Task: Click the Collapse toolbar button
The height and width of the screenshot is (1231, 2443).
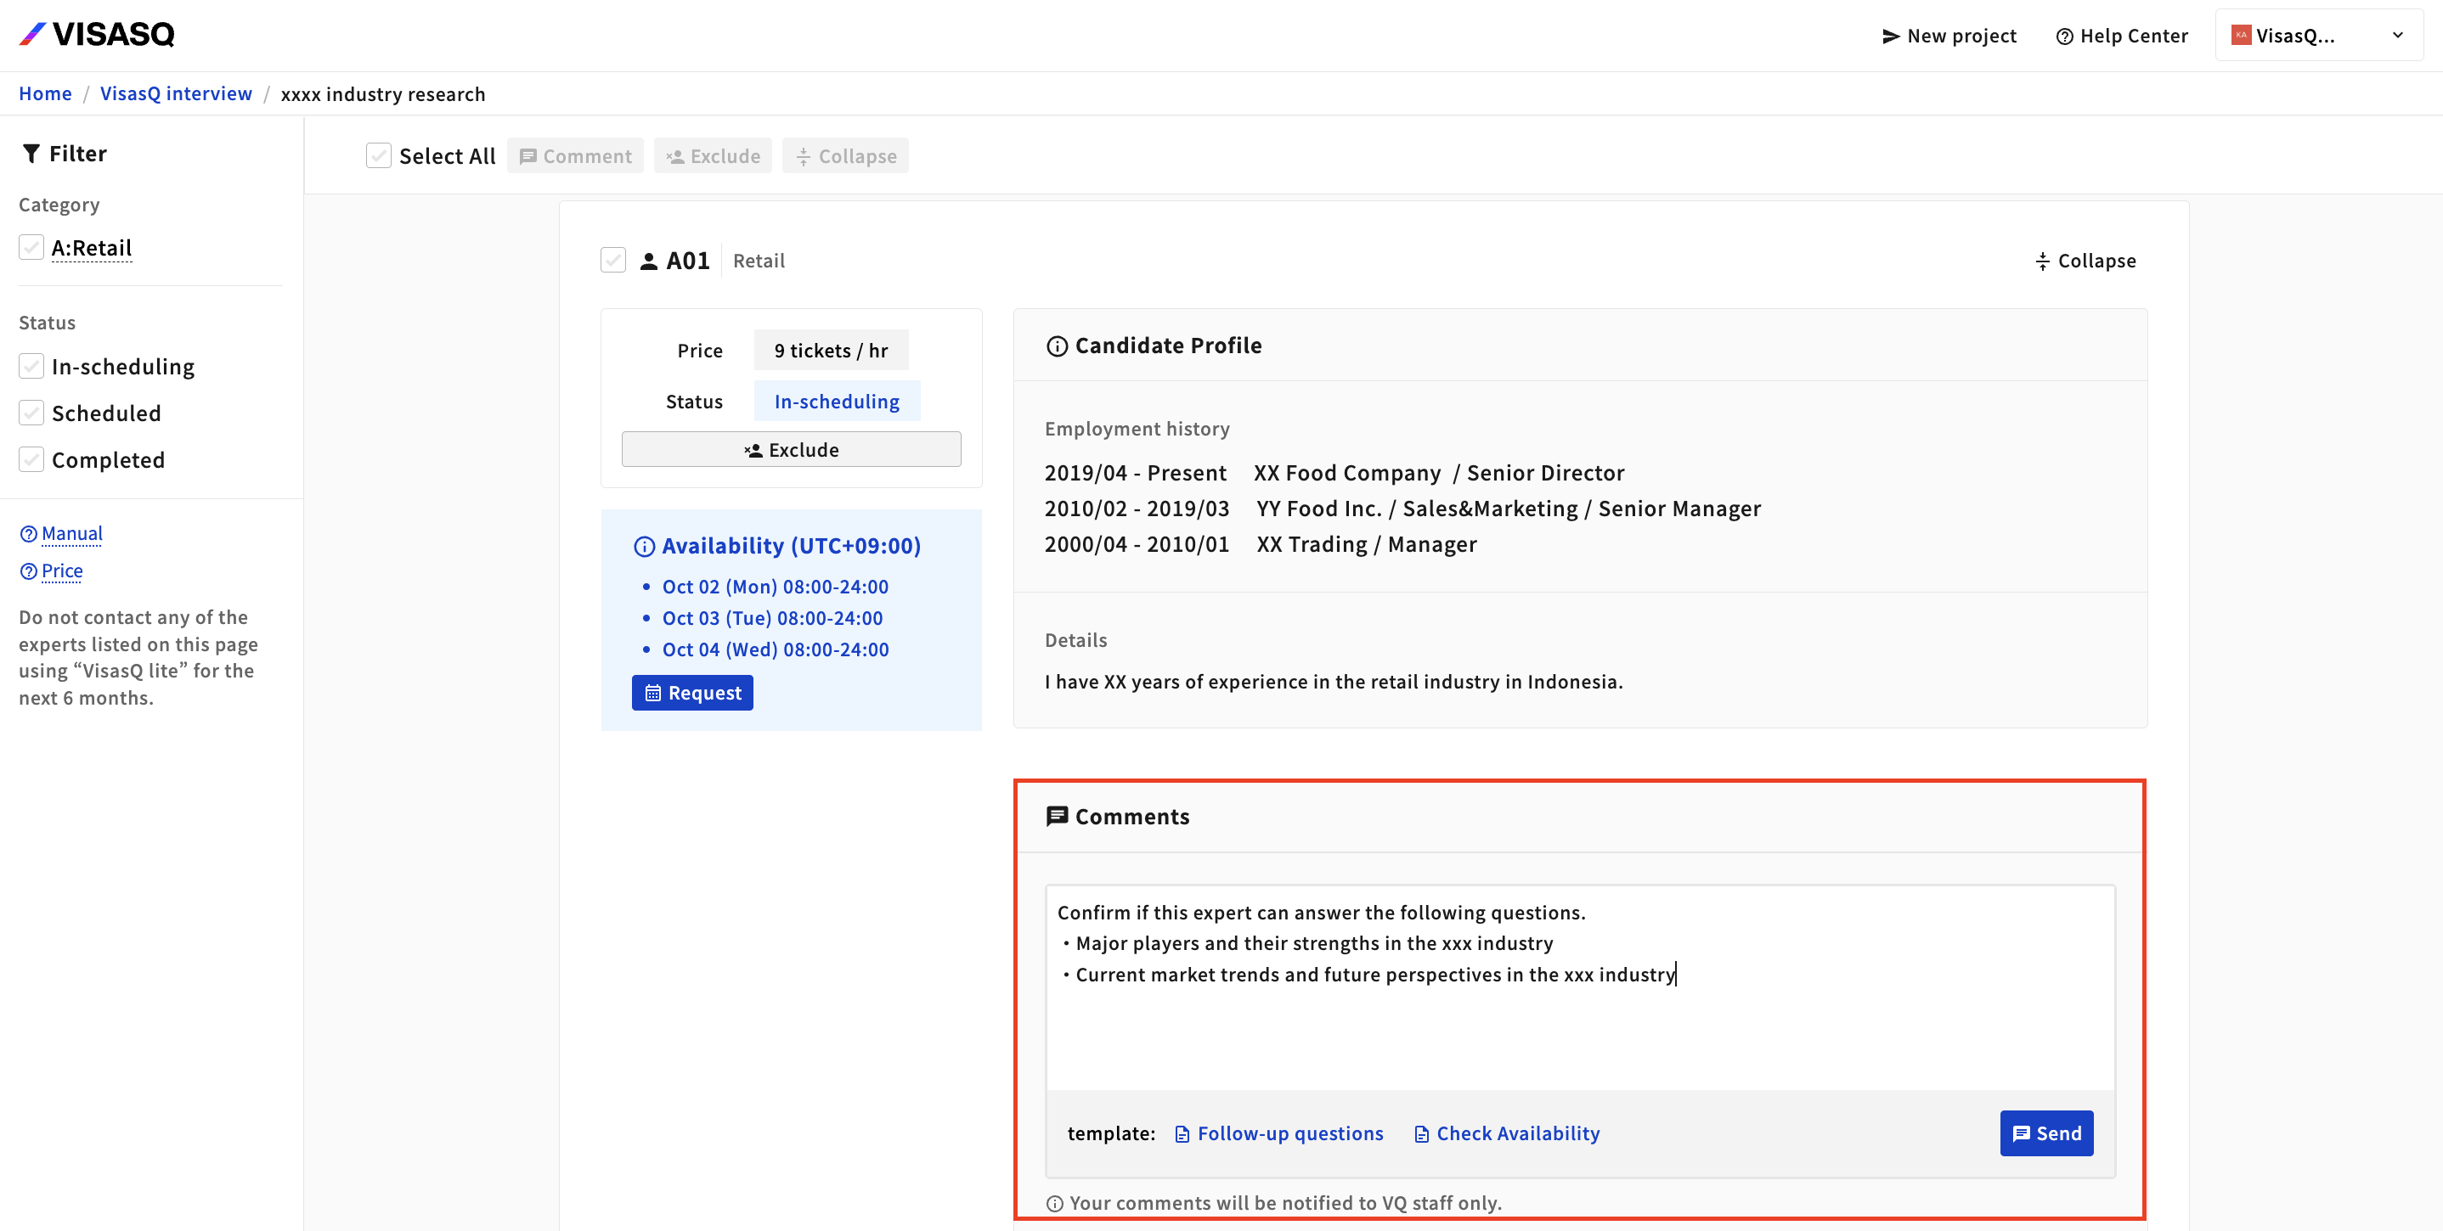Action: point(846,155)
